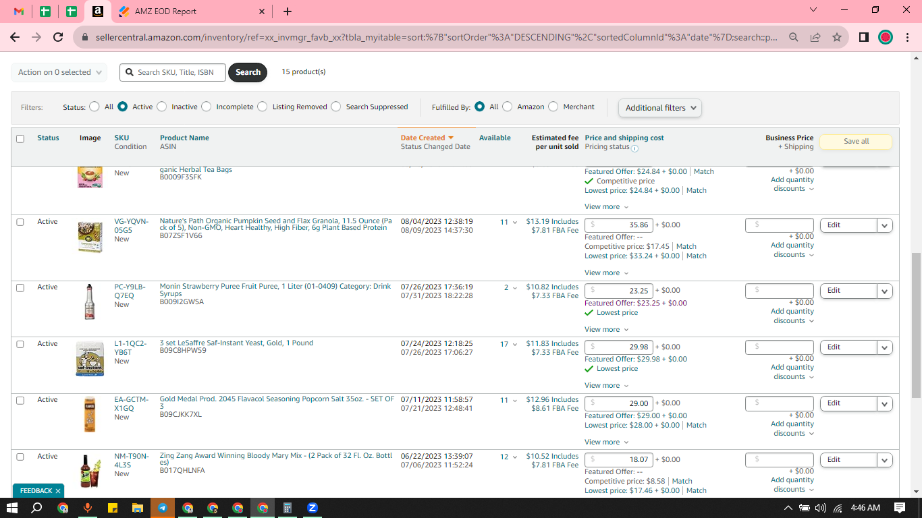Open Telegram from the taskbar
Screen dimensions: 922x518
pyautogui.click(x=163, y=508)
